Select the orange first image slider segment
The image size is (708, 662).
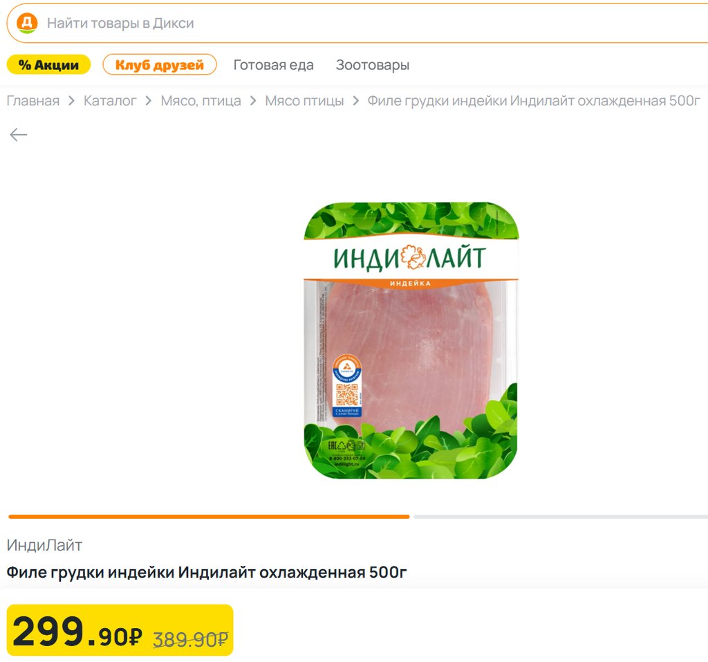click(209, 516)
